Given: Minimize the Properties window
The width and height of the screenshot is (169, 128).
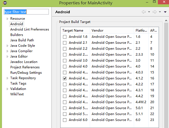Looking at the screenshot, I should (147, 2).
